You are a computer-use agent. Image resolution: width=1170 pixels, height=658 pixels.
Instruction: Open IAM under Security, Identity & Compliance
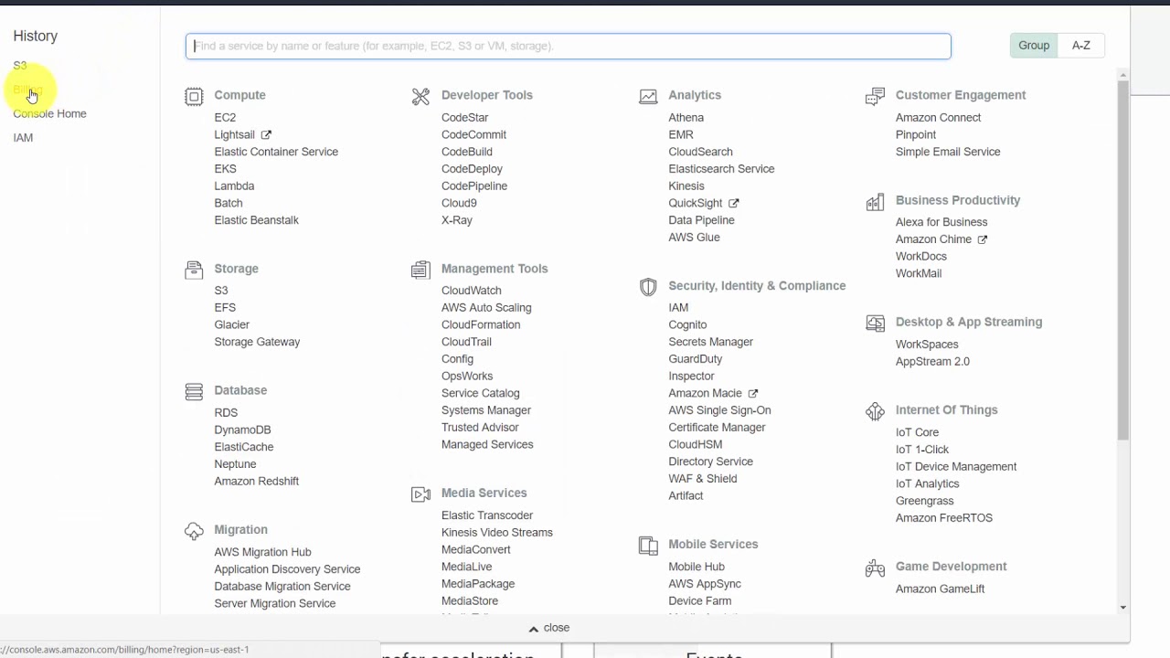point(678,308)
